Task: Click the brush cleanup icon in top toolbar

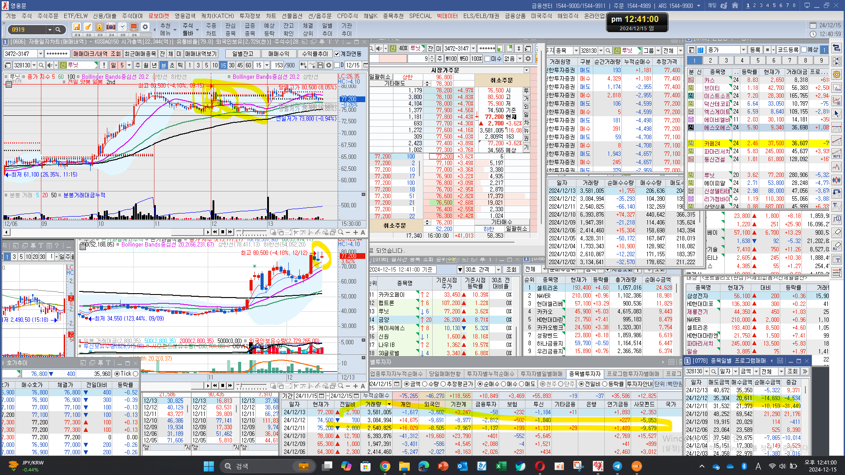Action: [x=88, y=27]
